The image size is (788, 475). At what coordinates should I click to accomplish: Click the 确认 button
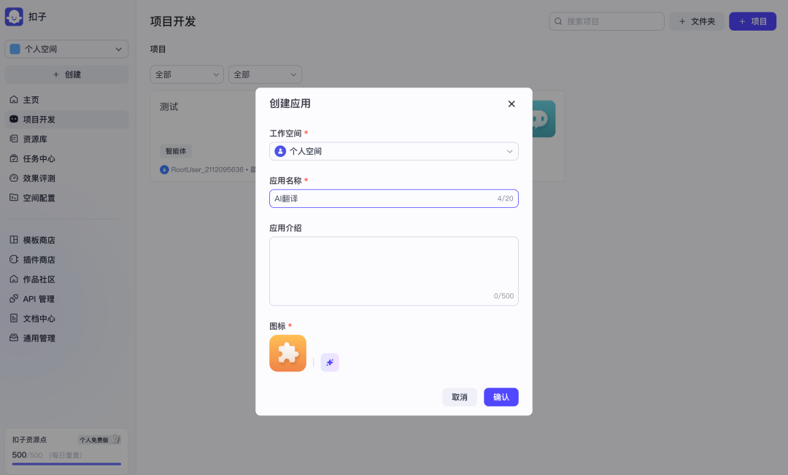[501, 397]
